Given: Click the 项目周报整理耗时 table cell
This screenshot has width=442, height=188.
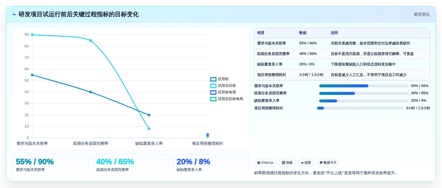Looking at the screenshot, I should (275, 75).
